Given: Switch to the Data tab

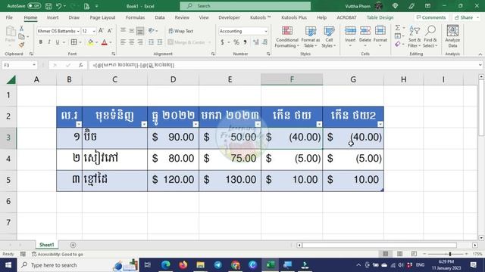Looking at the screenshot, I should point(160,17).
